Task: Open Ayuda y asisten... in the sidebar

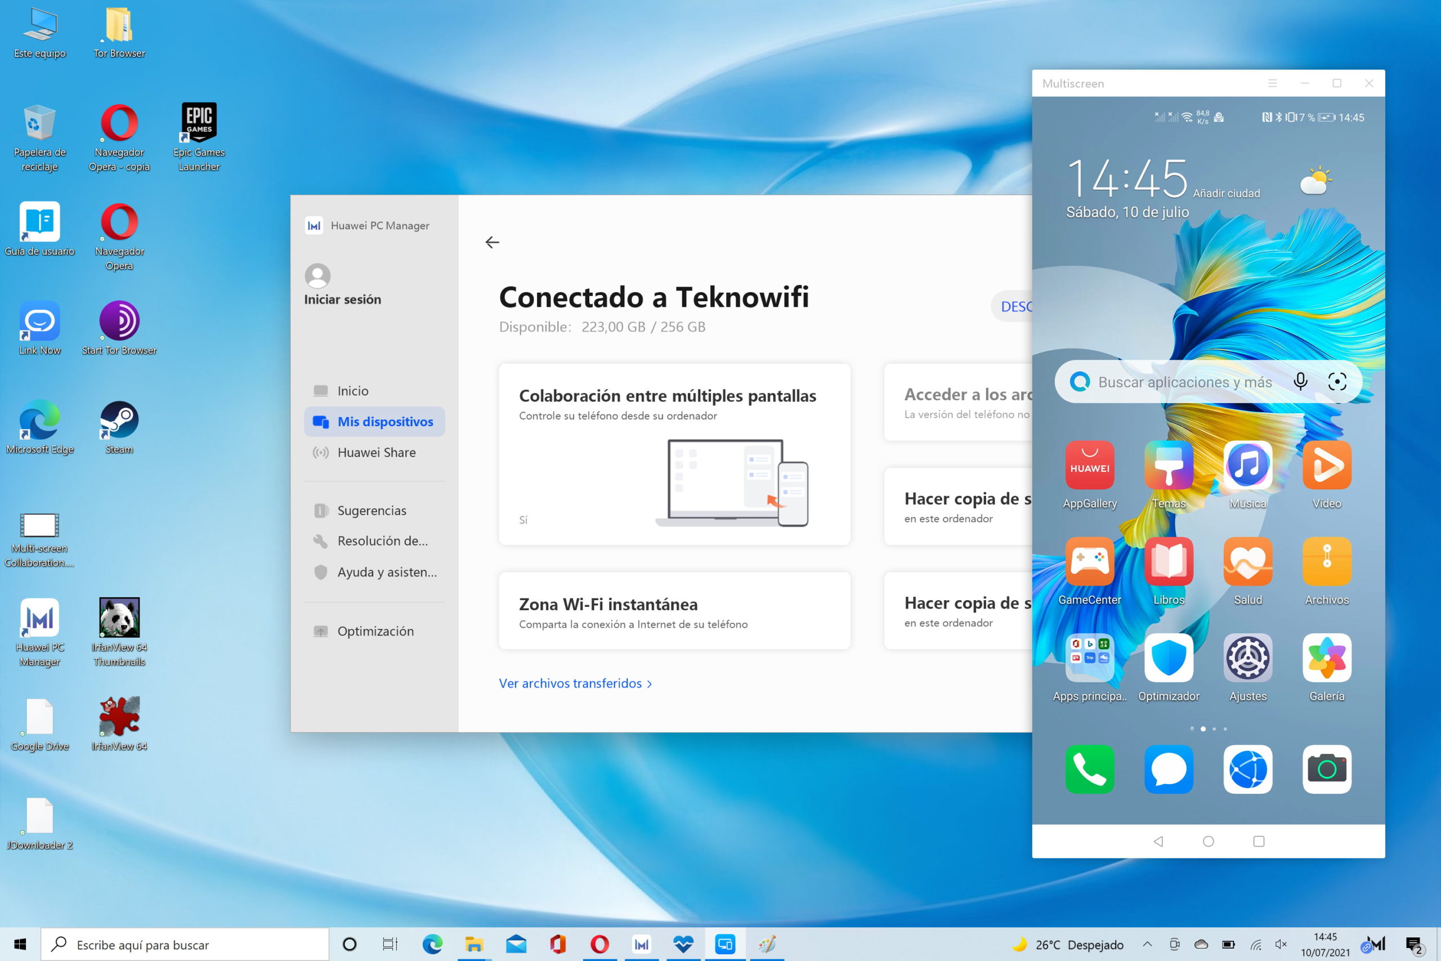Action: pos(374,572)
